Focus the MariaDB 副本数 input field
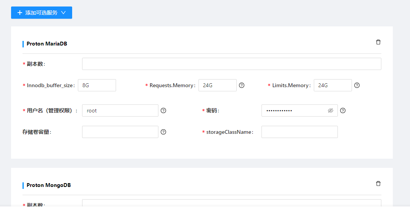This screenshot has height=216, width=410. pos(232,64)
